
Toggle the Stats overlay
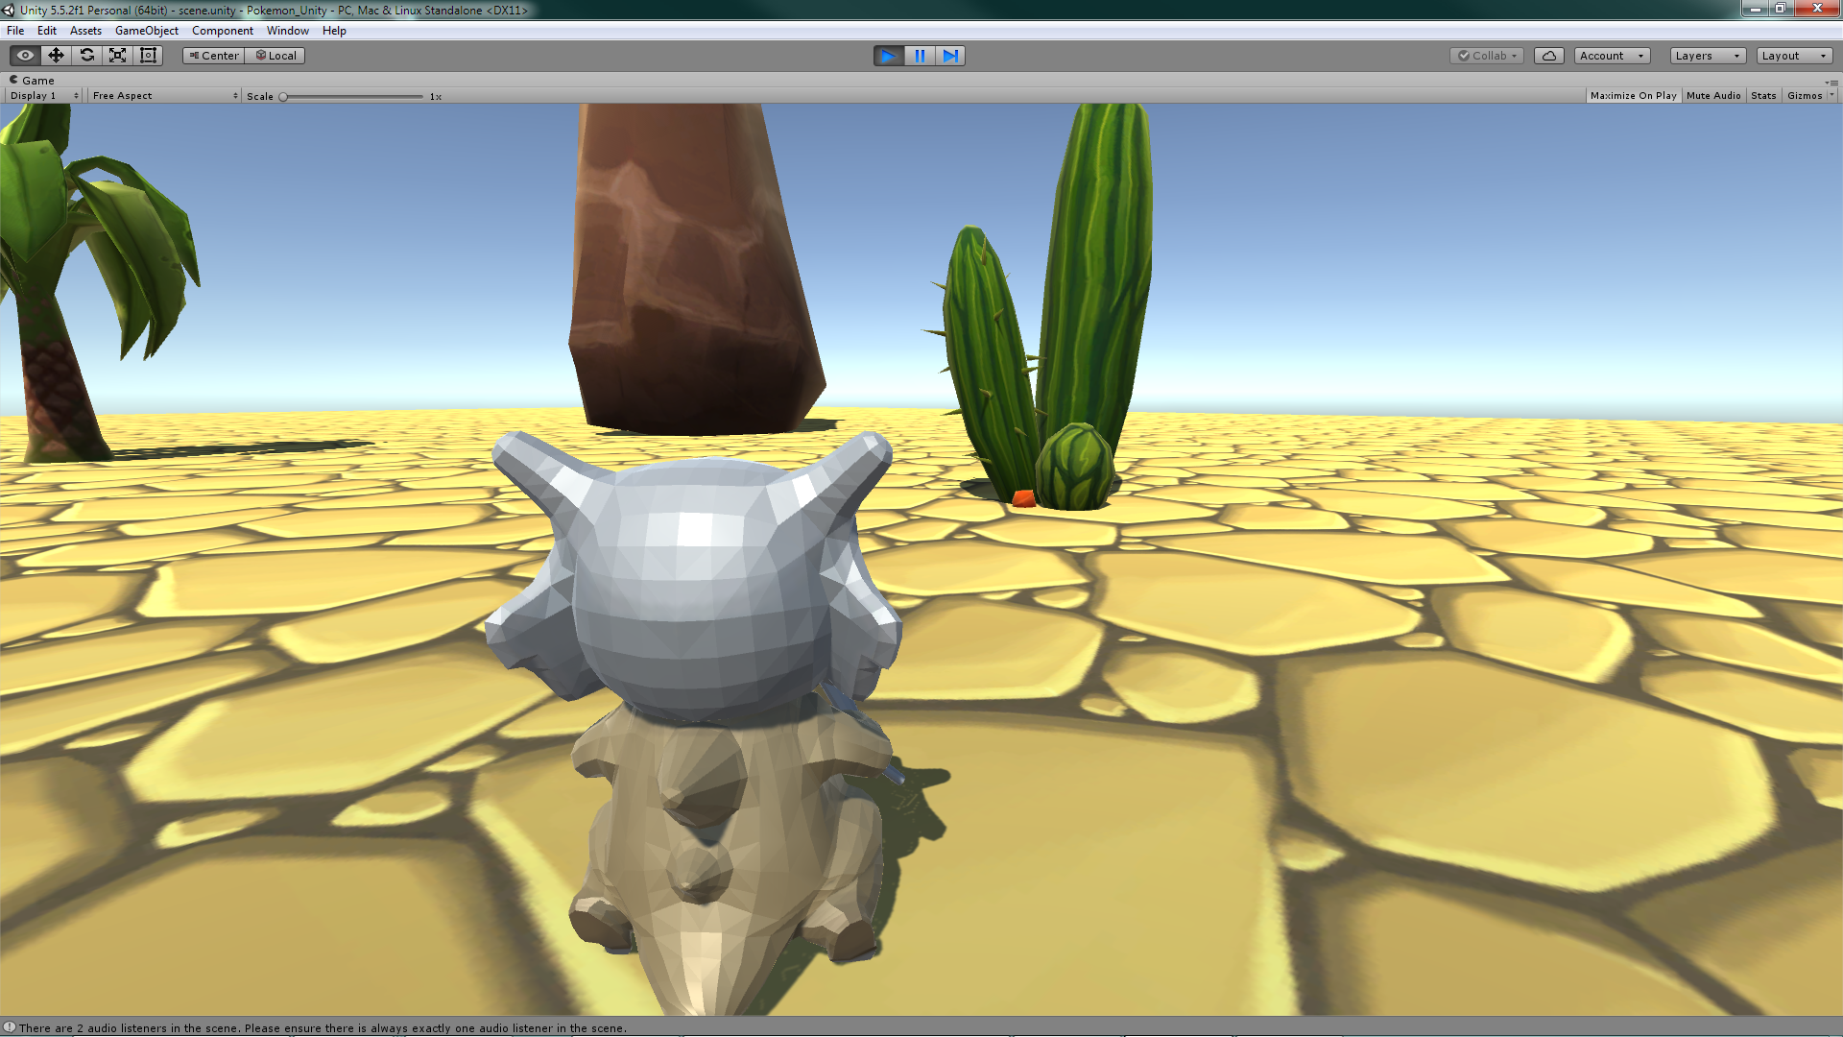pos(1762,96)
